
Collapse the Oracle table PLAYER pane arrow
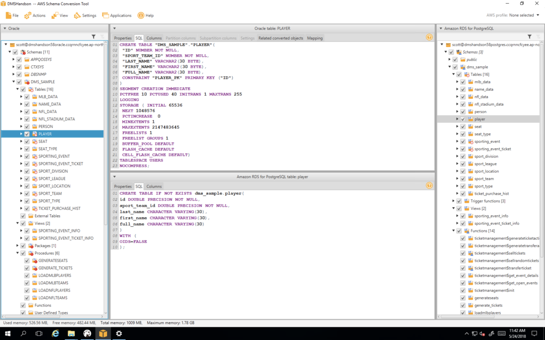[114, 29]
